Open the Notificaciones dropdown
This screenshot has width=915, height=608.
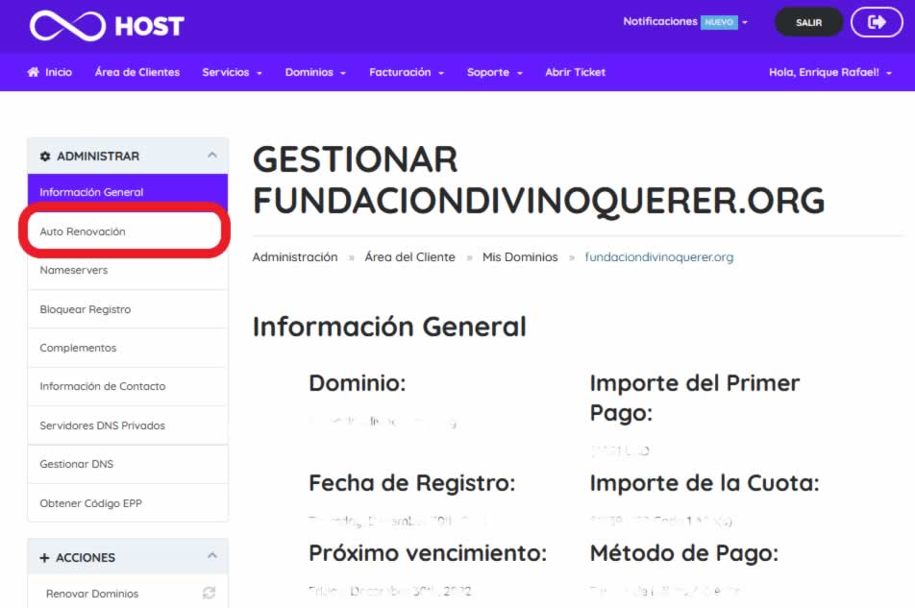(685, 21)
